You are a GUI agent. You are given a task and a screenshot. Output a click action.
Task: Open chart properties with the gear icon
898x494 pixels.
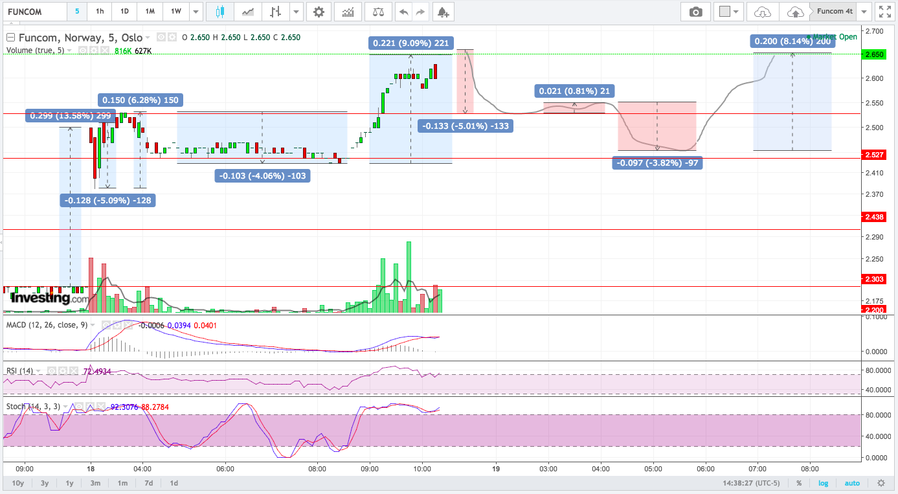[x=318, y=12]
